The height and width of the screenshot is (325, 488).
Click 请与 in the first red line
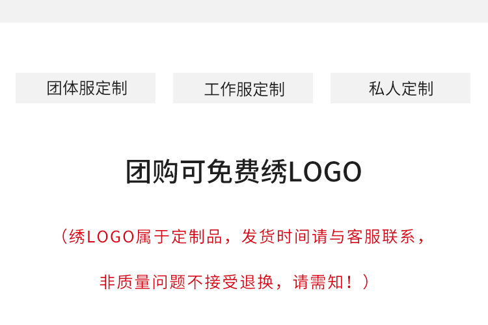[x=328, y=237]
